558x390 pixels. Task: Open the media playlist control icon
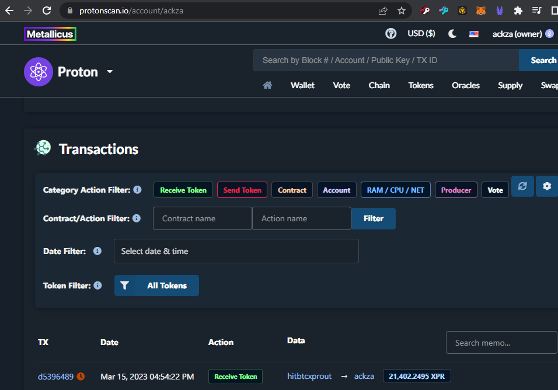(x=536, y=11)
